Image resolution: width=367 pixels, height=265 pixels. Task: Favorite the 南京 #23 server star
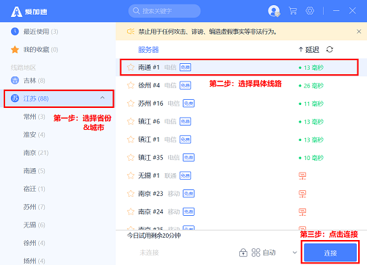coord(131,194)
